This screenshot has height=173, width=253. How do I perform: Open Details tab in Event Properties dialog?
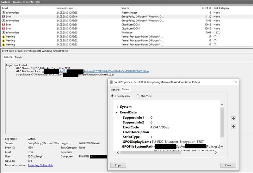point(126,89)
